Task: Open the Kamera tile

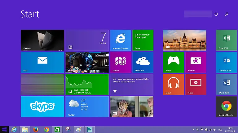Action: 196,62
